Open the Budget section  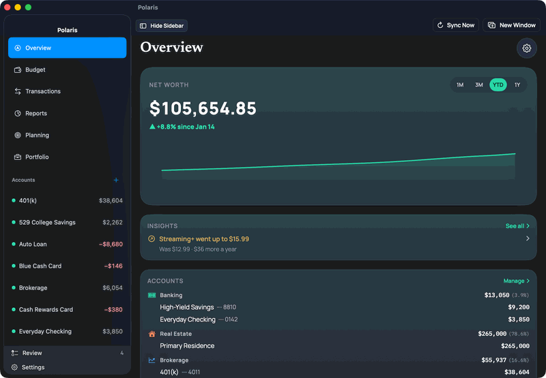tap(67, 70)
